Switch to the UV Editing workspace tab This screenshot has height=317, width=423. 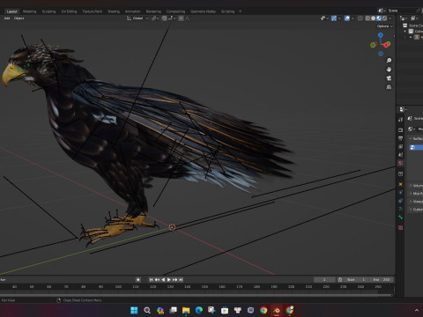tap(69, 11)
